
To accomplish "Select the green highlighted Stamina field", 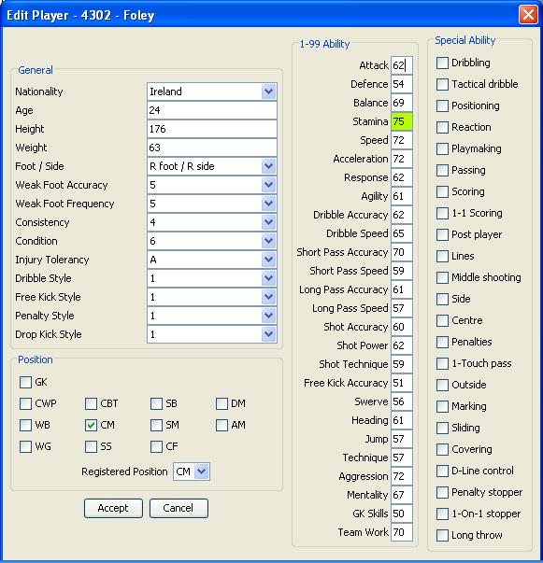I will pyautogui.click(x=402, y=121).
